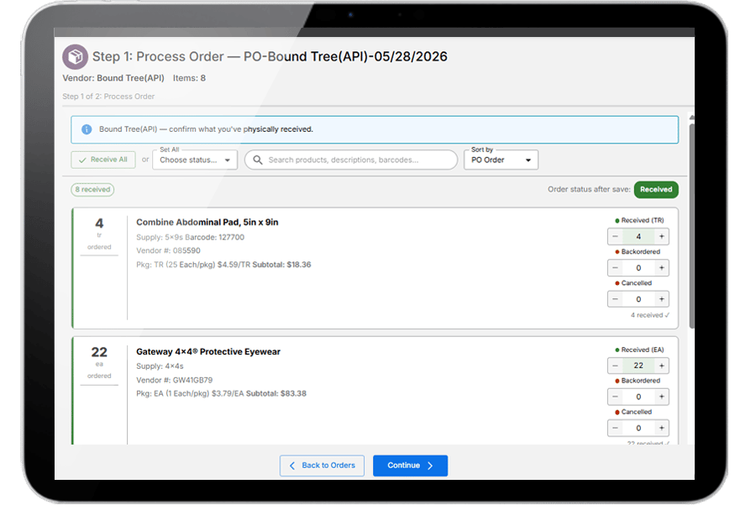Click the Back to Orders button
Screen dimensions: 756x516
point(322,466)
